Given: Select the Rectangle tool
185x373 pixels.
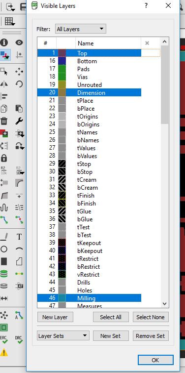Looking at the screenshot, I should 4,261.
